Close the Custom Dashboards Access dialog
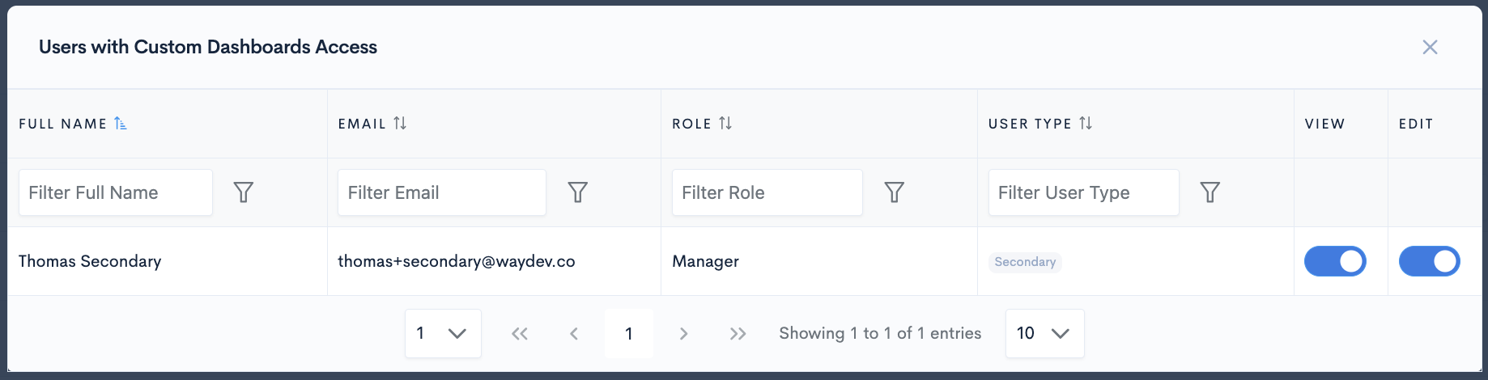 (x=1430, y=47)
